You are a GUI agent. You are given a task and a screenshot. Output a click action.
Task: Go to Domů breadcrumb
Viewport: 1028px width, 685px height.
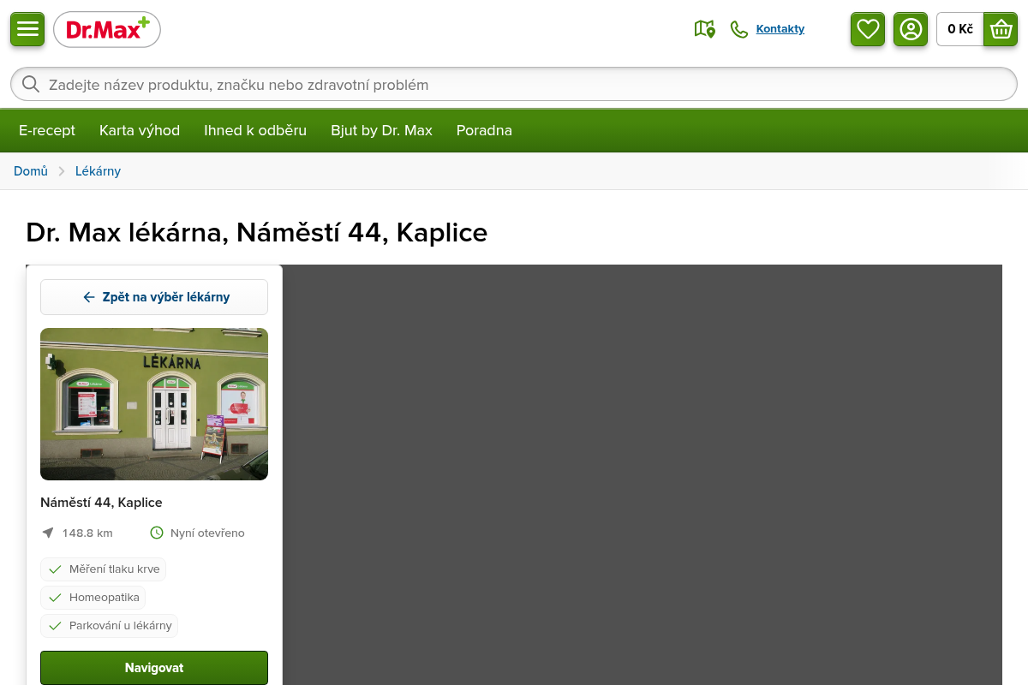click(x=31, y=171)
